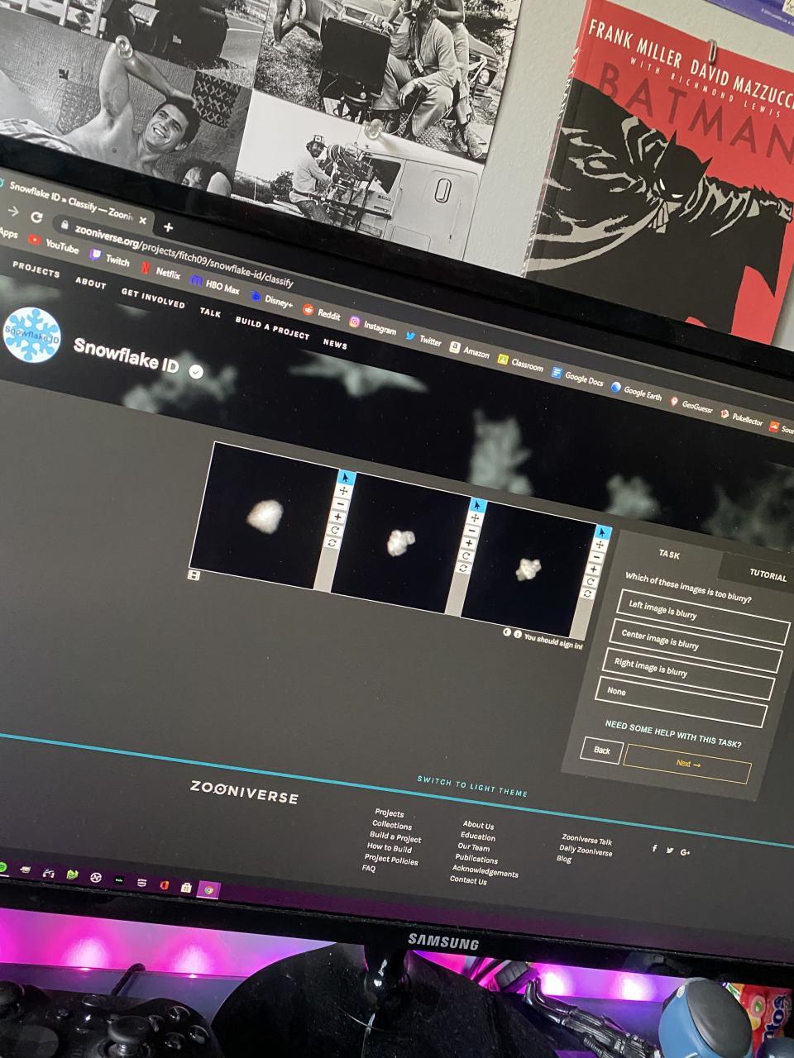Open a new Chrome tab
The width and height of the screenshot is (794, 1058).
(168, 226)
